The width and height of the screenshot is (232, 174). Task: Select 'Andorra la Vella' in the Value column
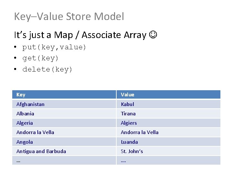click(x=140, y=132)
